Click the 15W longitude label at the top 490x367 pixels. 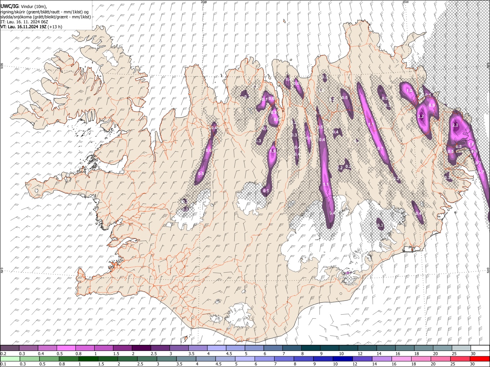tap(405, 2)
